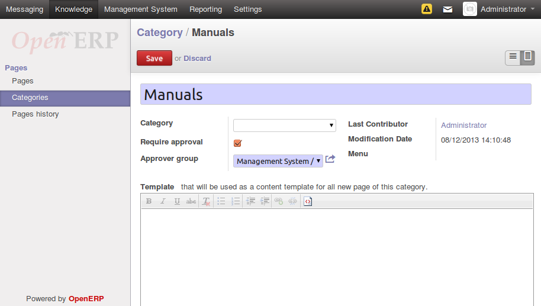Apply strikethrough formatting
This screenshot has height=306, width=541.
(191, 201)
